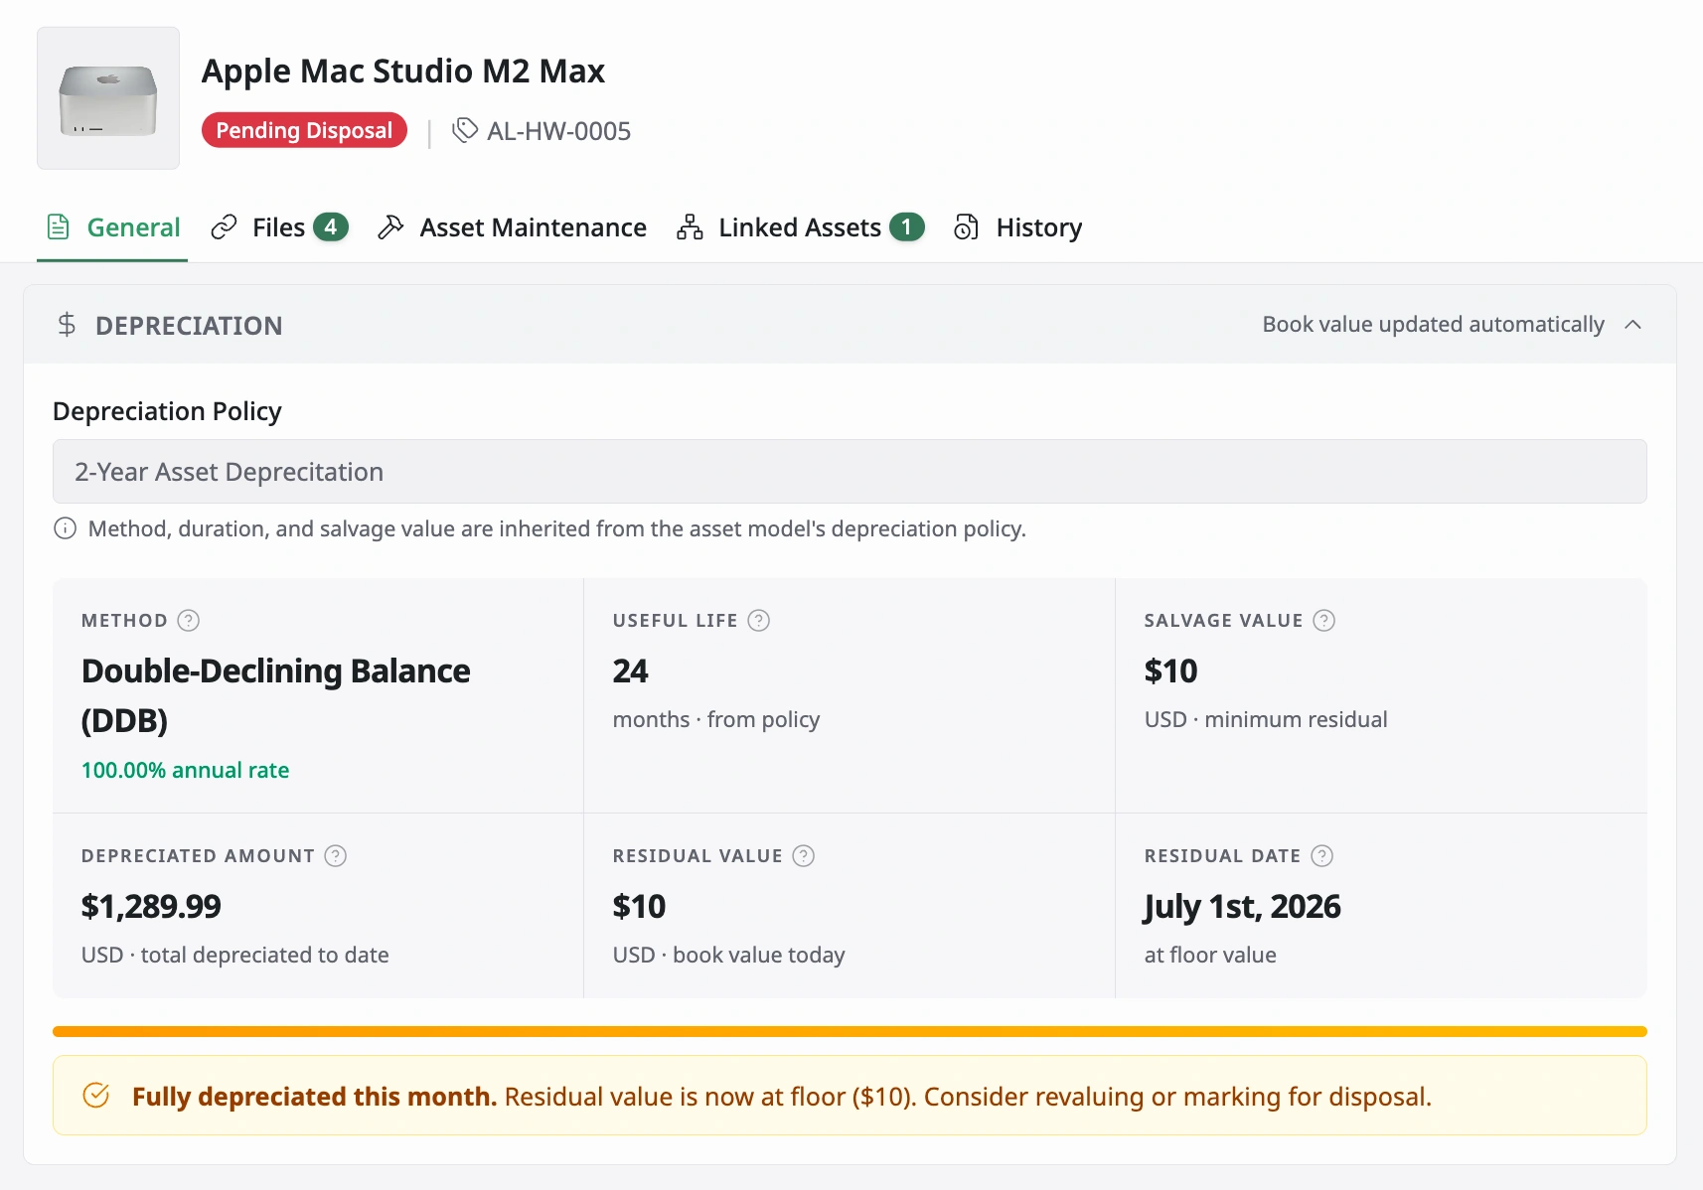
Task: Click the info icon under Depreciation Policy
Action: [x=65, y=528]
